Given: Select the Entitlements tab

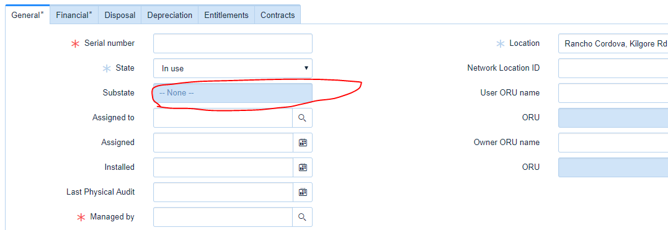Looking at the screenshot, I should 226,15.
